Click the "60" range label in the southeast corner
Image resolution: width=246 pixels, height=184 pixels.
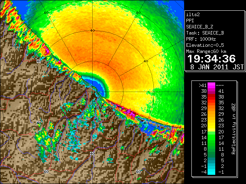tap(138, 172)
